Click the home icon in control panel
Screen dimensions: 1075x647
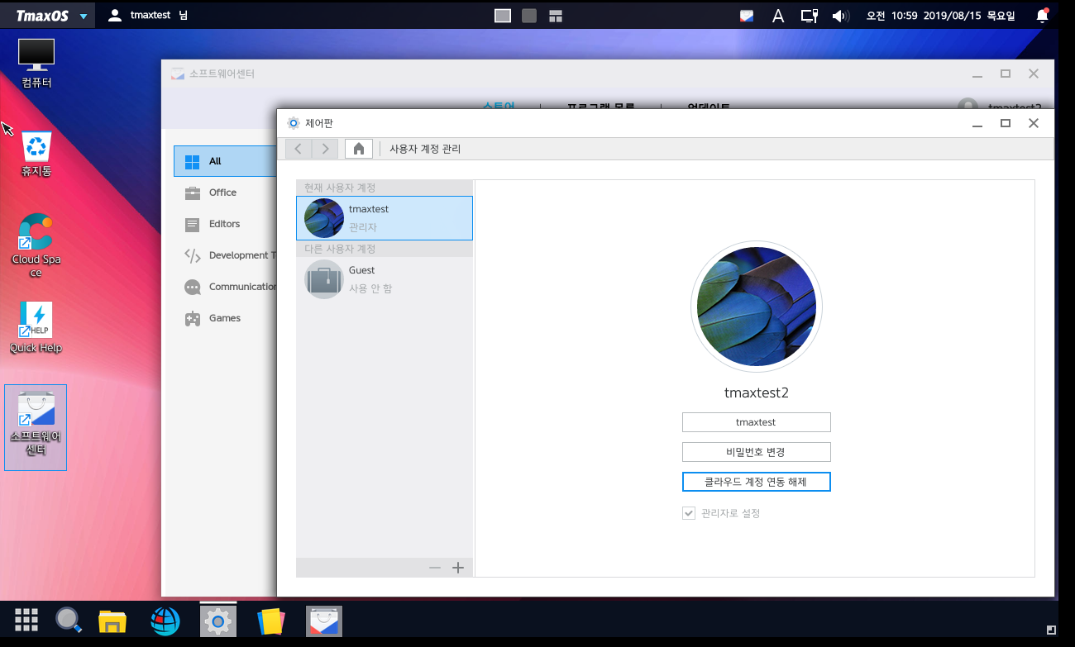tap(358, 149)
